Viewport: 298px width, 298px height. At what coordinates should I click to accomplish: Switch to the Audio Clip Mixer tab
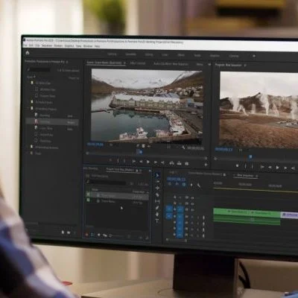pyautogui.click(x=171, y=64)
